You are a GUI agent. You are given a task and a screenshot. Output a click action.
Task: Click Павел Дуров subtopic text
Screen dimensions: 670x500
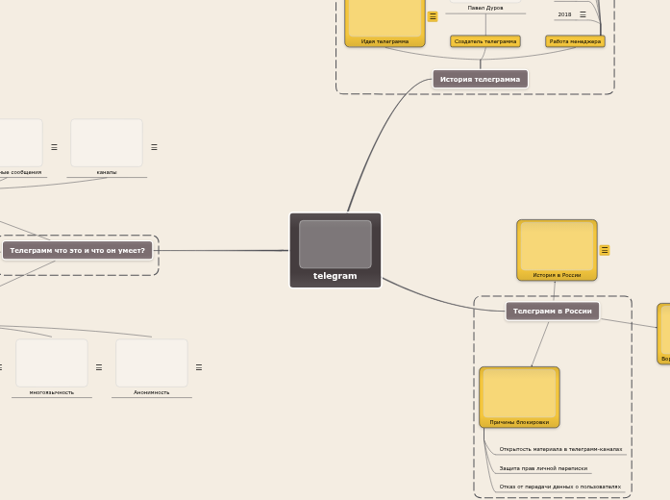tap(485, 8)
